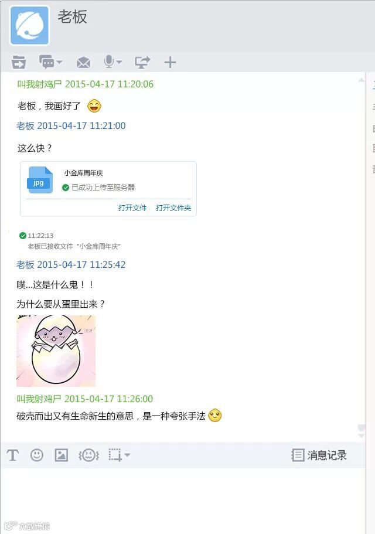Expand dropdown arrow beside microphone icon
This screenshot has height=534, width=375.
[119, 62]
